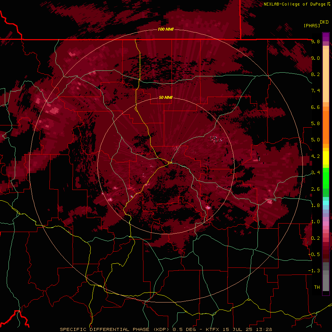
Task: Click the [PHAS] units label
Action: 312,25
